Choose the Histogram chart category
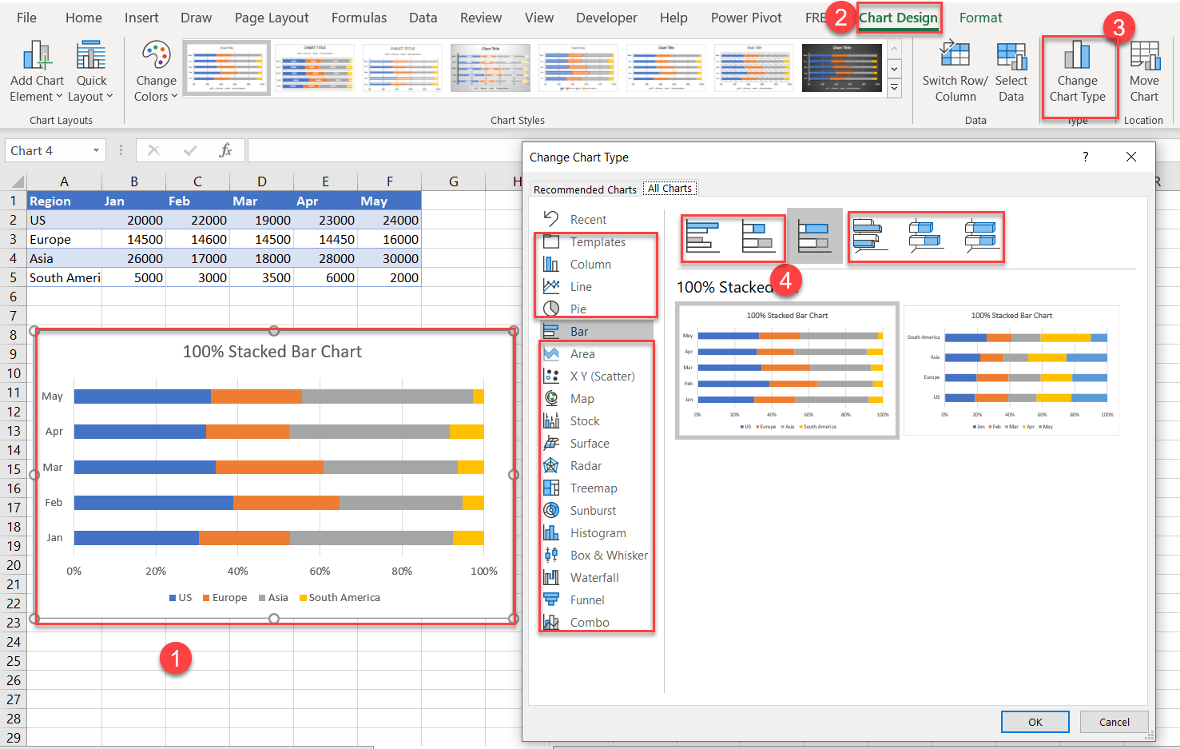This screenshot has width=1180, height=749. [597, 532]
